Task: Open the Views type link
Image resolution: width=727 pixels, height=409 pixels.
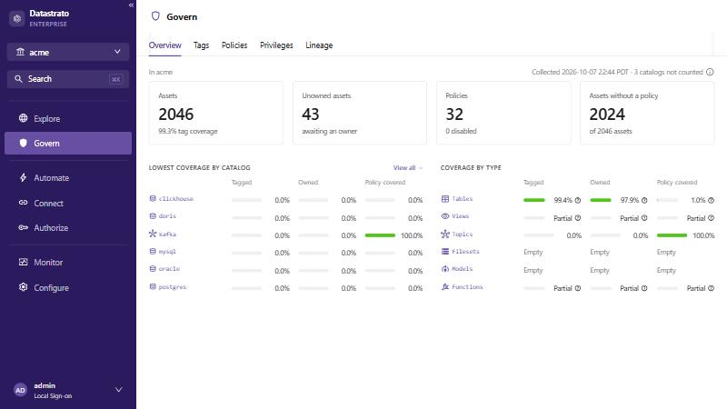Action: pyautogui.click(x=461, y=216)
